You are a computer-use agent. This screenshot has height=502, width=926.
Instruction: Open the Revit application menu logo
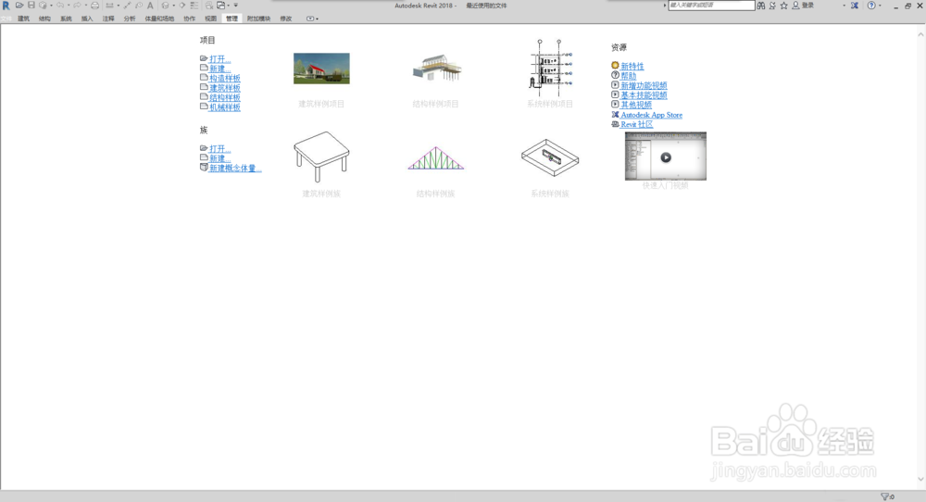click(6, 6)
